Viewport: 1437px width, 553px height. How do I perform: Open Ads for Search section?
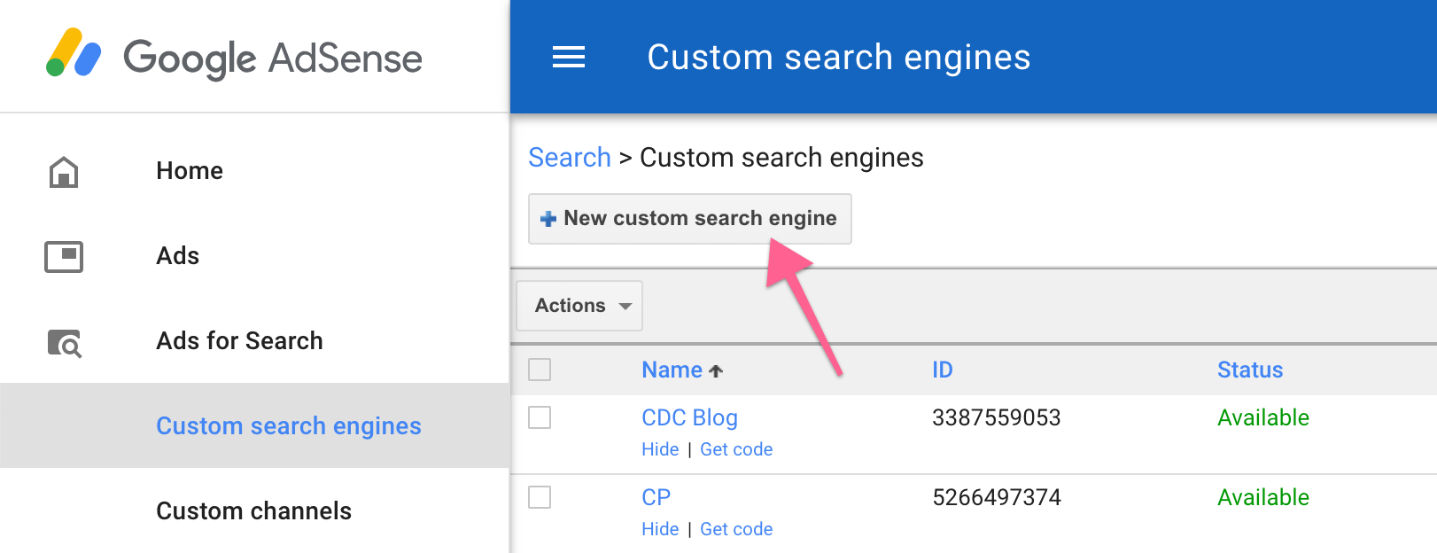239,340
